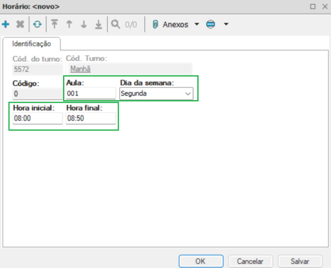This screenshot has height=268, width=331.
Task: Refresh the record with the circular arrows icon
Action: coord(37,24)
